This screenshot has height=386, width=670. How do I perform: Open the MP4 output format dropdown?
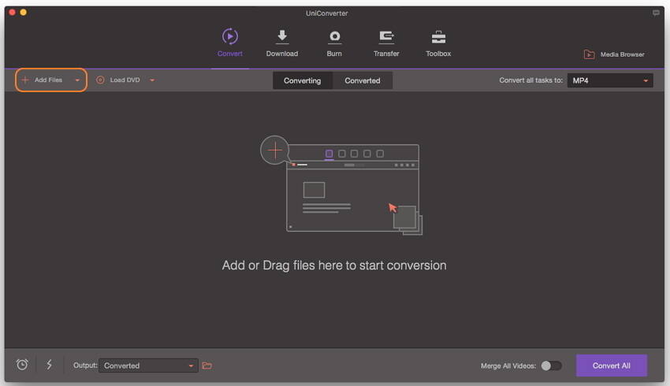[610, 80]
